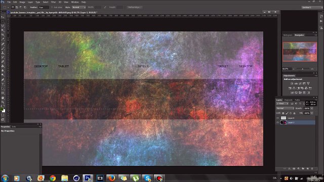Image resolution: width=324 pixels, height=182 pixels.
Task: Select the History Brush tool
Action: pos(3,57)
